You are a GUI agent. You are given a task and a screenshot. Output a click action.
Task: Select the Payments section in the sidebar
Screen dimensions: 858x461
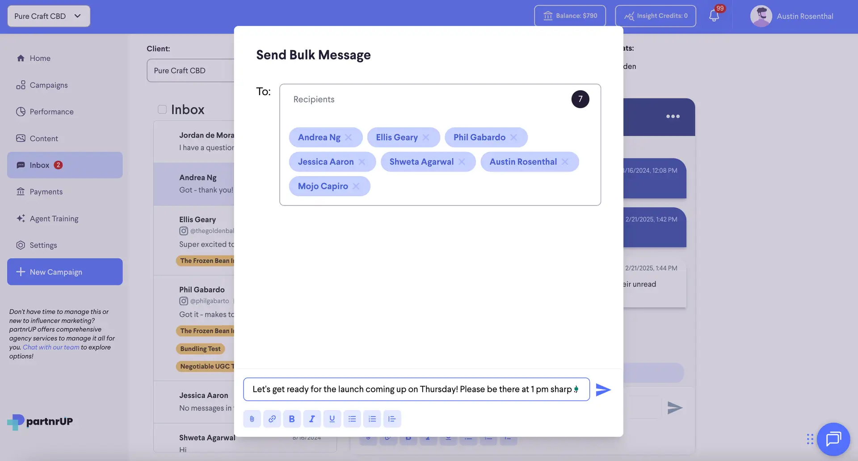point(46,191)
